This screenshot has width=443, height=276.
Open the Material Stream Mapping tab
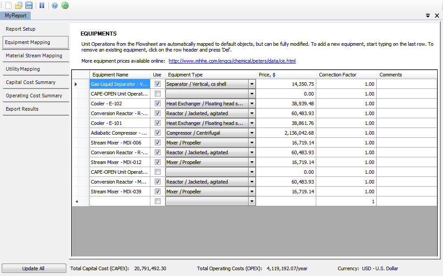36,56
